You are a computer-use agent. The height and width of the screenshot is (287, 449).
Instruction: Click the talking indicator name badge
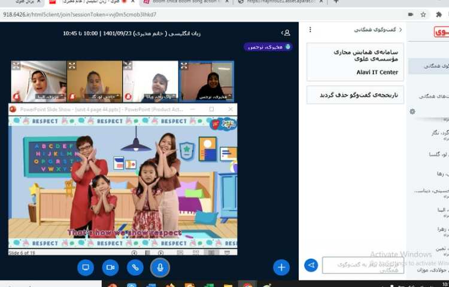point(268,47)
